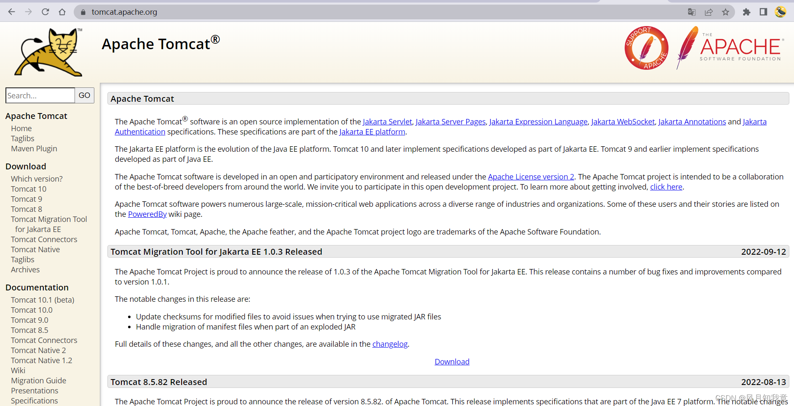Open Taglibs under Apache Tomcat section
Image resolution: width=794 pixels, height=406 pixels.
pyautogui.click(x=23, y=138)
